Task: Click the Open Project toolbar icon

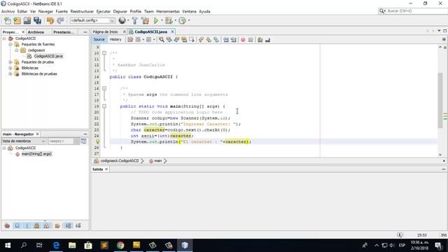Action: (x=27, y=20)
